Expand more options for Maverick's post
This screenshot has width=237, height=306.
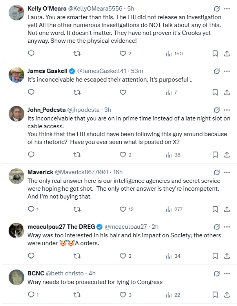(x=227, y=172)
